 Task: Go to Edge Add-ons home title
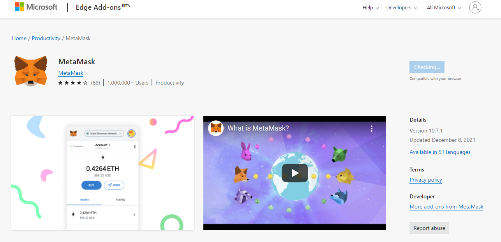point(103,7)
